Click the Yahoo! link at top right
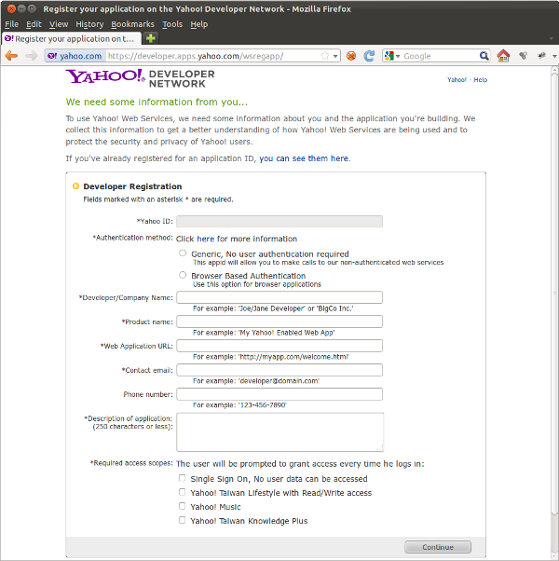The height and width of the screenshot is (561, 559). [457, 80]
